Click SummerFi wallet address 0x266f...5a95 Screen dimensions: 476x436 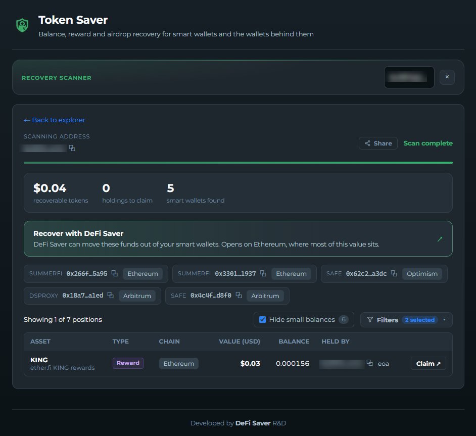tap(87, 274)
